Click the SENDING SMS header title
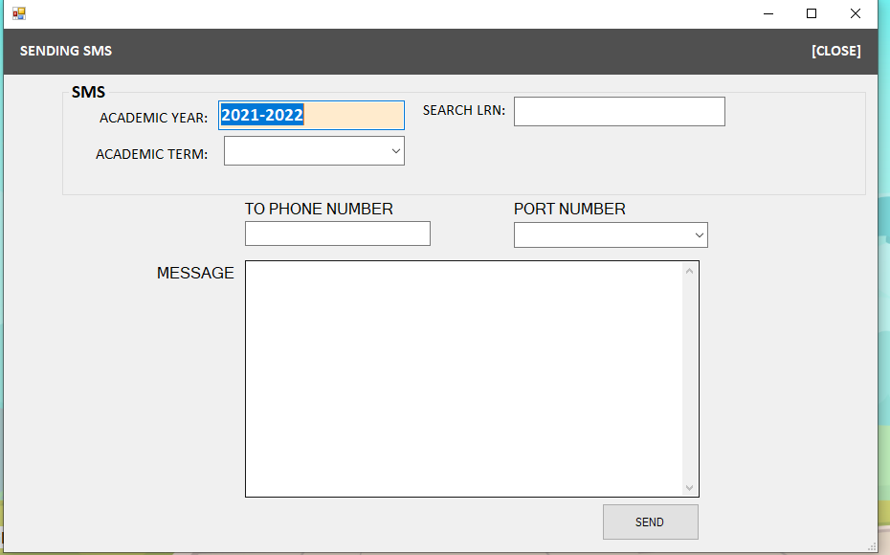The image size is (890, 555). [x=66, y=51]
